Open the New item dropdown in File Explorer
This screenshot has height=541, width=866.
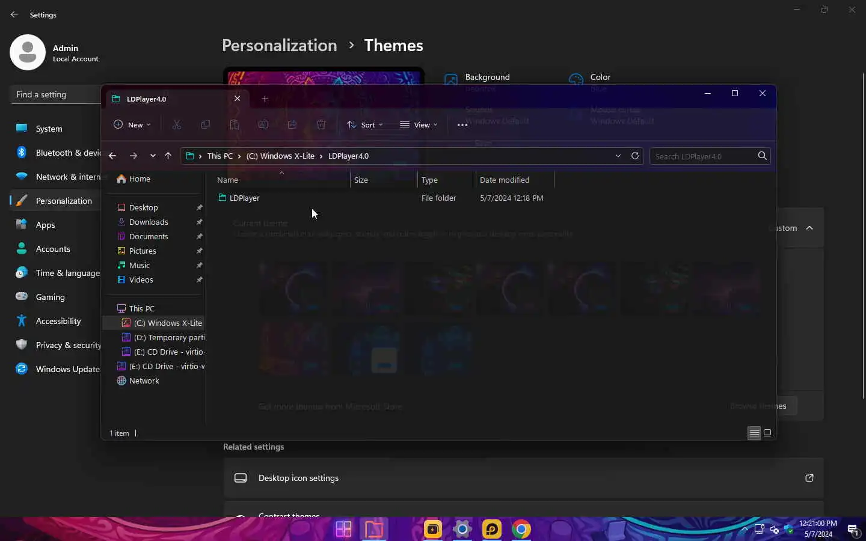[x=132, y=124]
